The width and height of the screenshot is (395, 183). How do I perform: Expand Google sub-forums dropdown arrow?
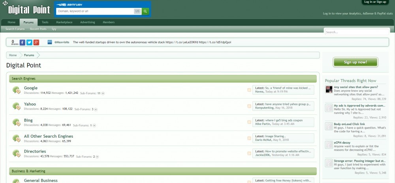(x=103, y=93)
